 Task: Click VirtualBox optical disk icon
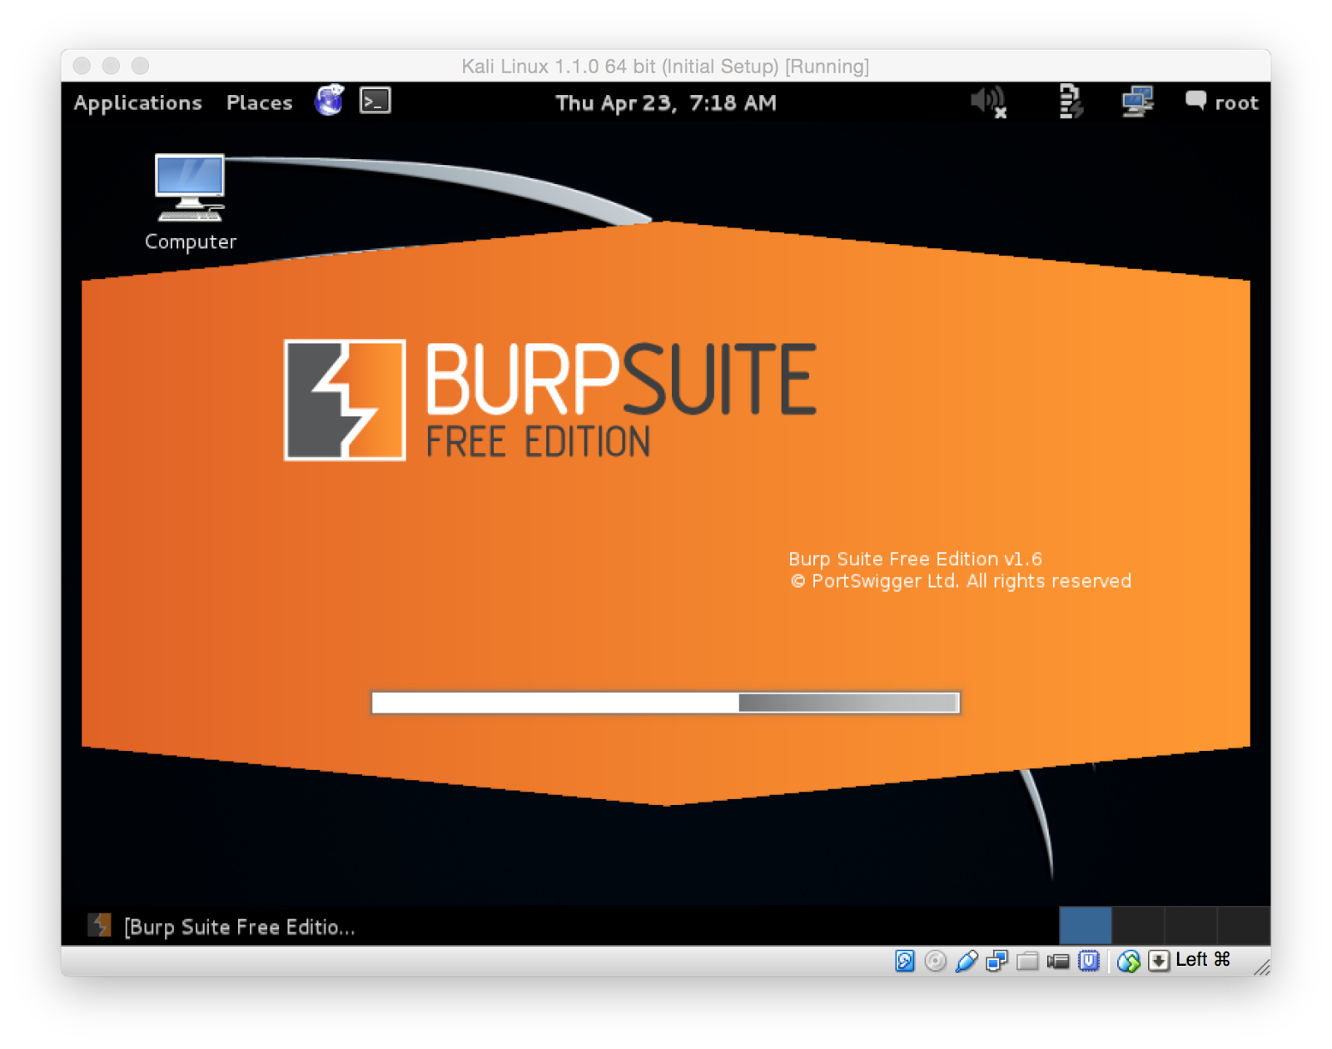point(935,961)
